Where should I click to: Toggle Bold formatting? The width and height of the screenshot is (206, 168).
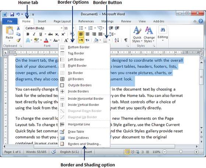[28, 34]
